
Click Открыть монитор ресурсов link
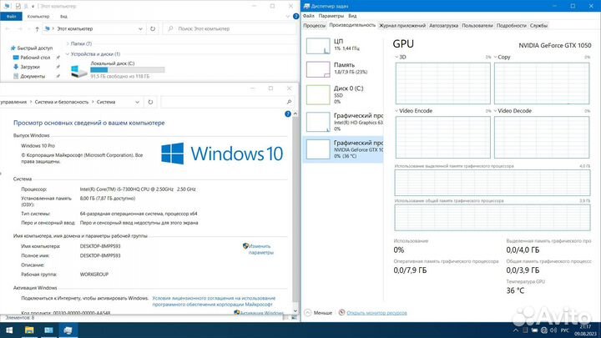(376, 313)
